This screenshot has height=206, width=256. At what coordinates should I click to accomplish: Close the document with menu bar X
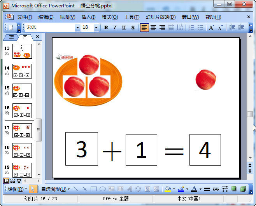tap(249, 17)
